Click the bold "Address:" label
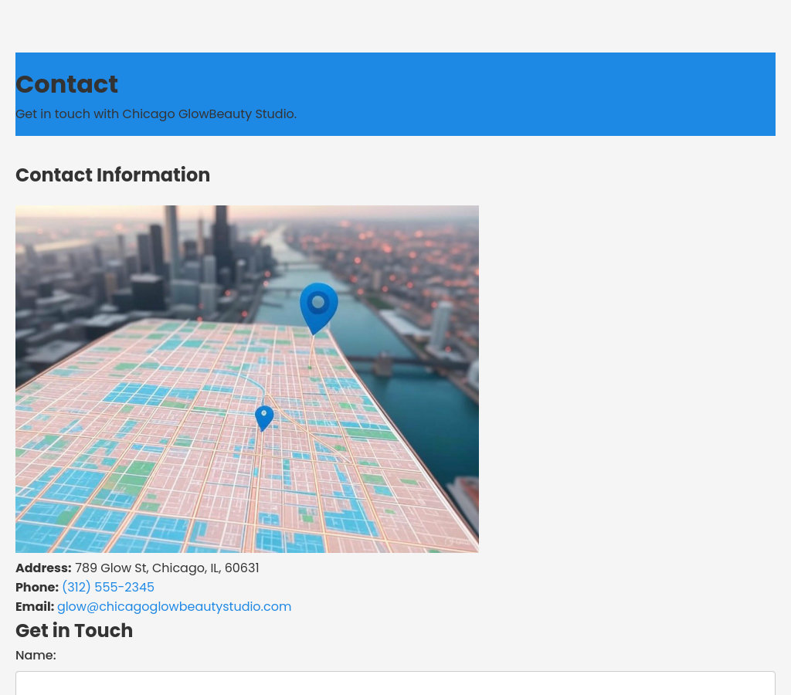791x695 pixels. [x=43, y=568]
